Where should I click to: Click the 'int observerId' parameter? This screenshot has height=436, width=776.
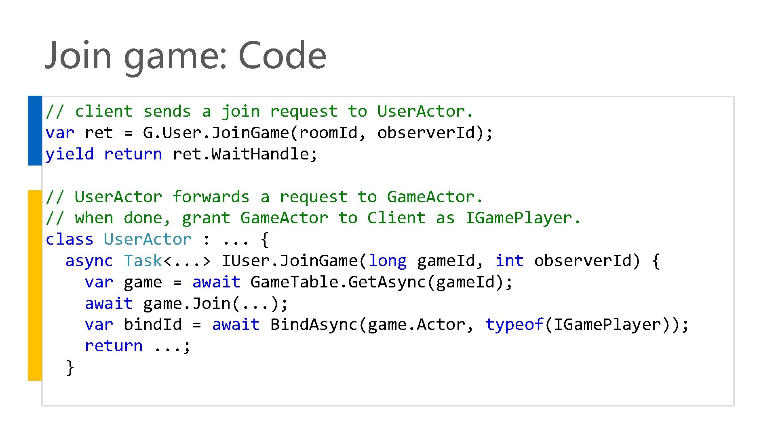tap(567, 261)
